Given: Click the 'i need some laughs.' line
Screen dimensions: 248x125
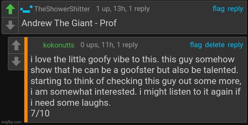Looking at the screenshot, I should pyautogui.click(x=71, y=103).
